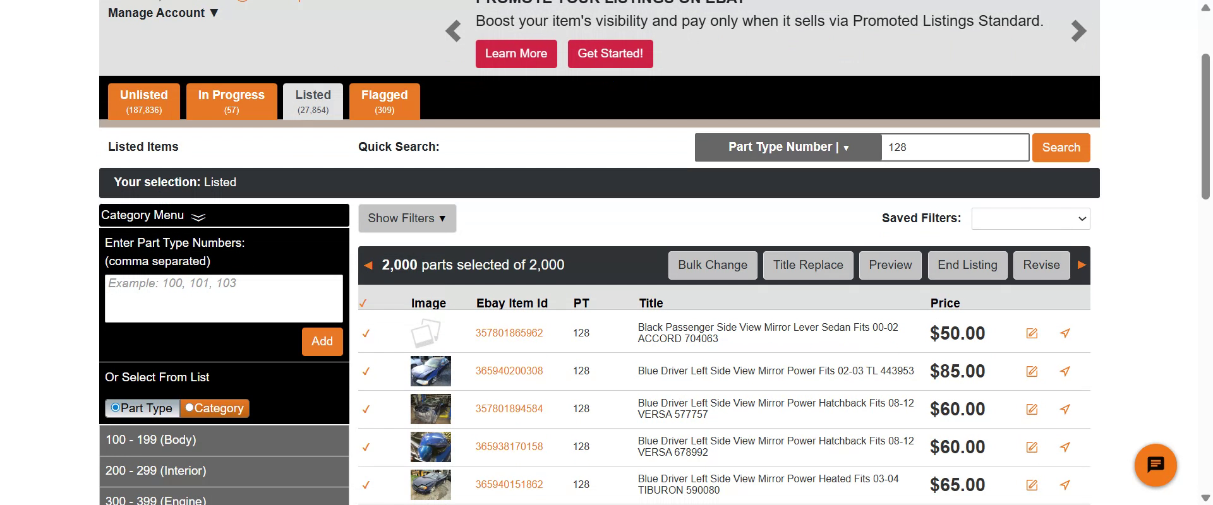Toggle the select-all checkmark in the table header
The width and height of the screenshot is (1213, 505).
363,304
